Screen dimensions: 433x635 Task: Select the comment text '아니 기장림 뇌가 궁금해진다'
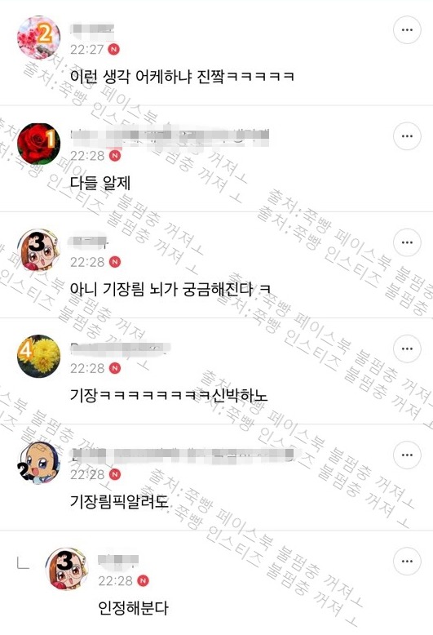(162, 289)
